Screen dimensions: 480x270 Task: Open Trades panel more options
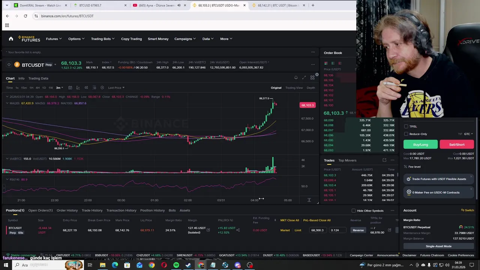click(x=392, y=160)
